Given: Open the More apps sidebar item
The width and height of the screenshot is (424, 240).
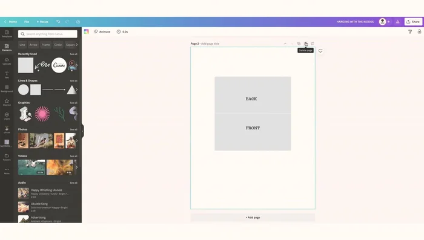Looking at the screenshot, I should 7,171.
